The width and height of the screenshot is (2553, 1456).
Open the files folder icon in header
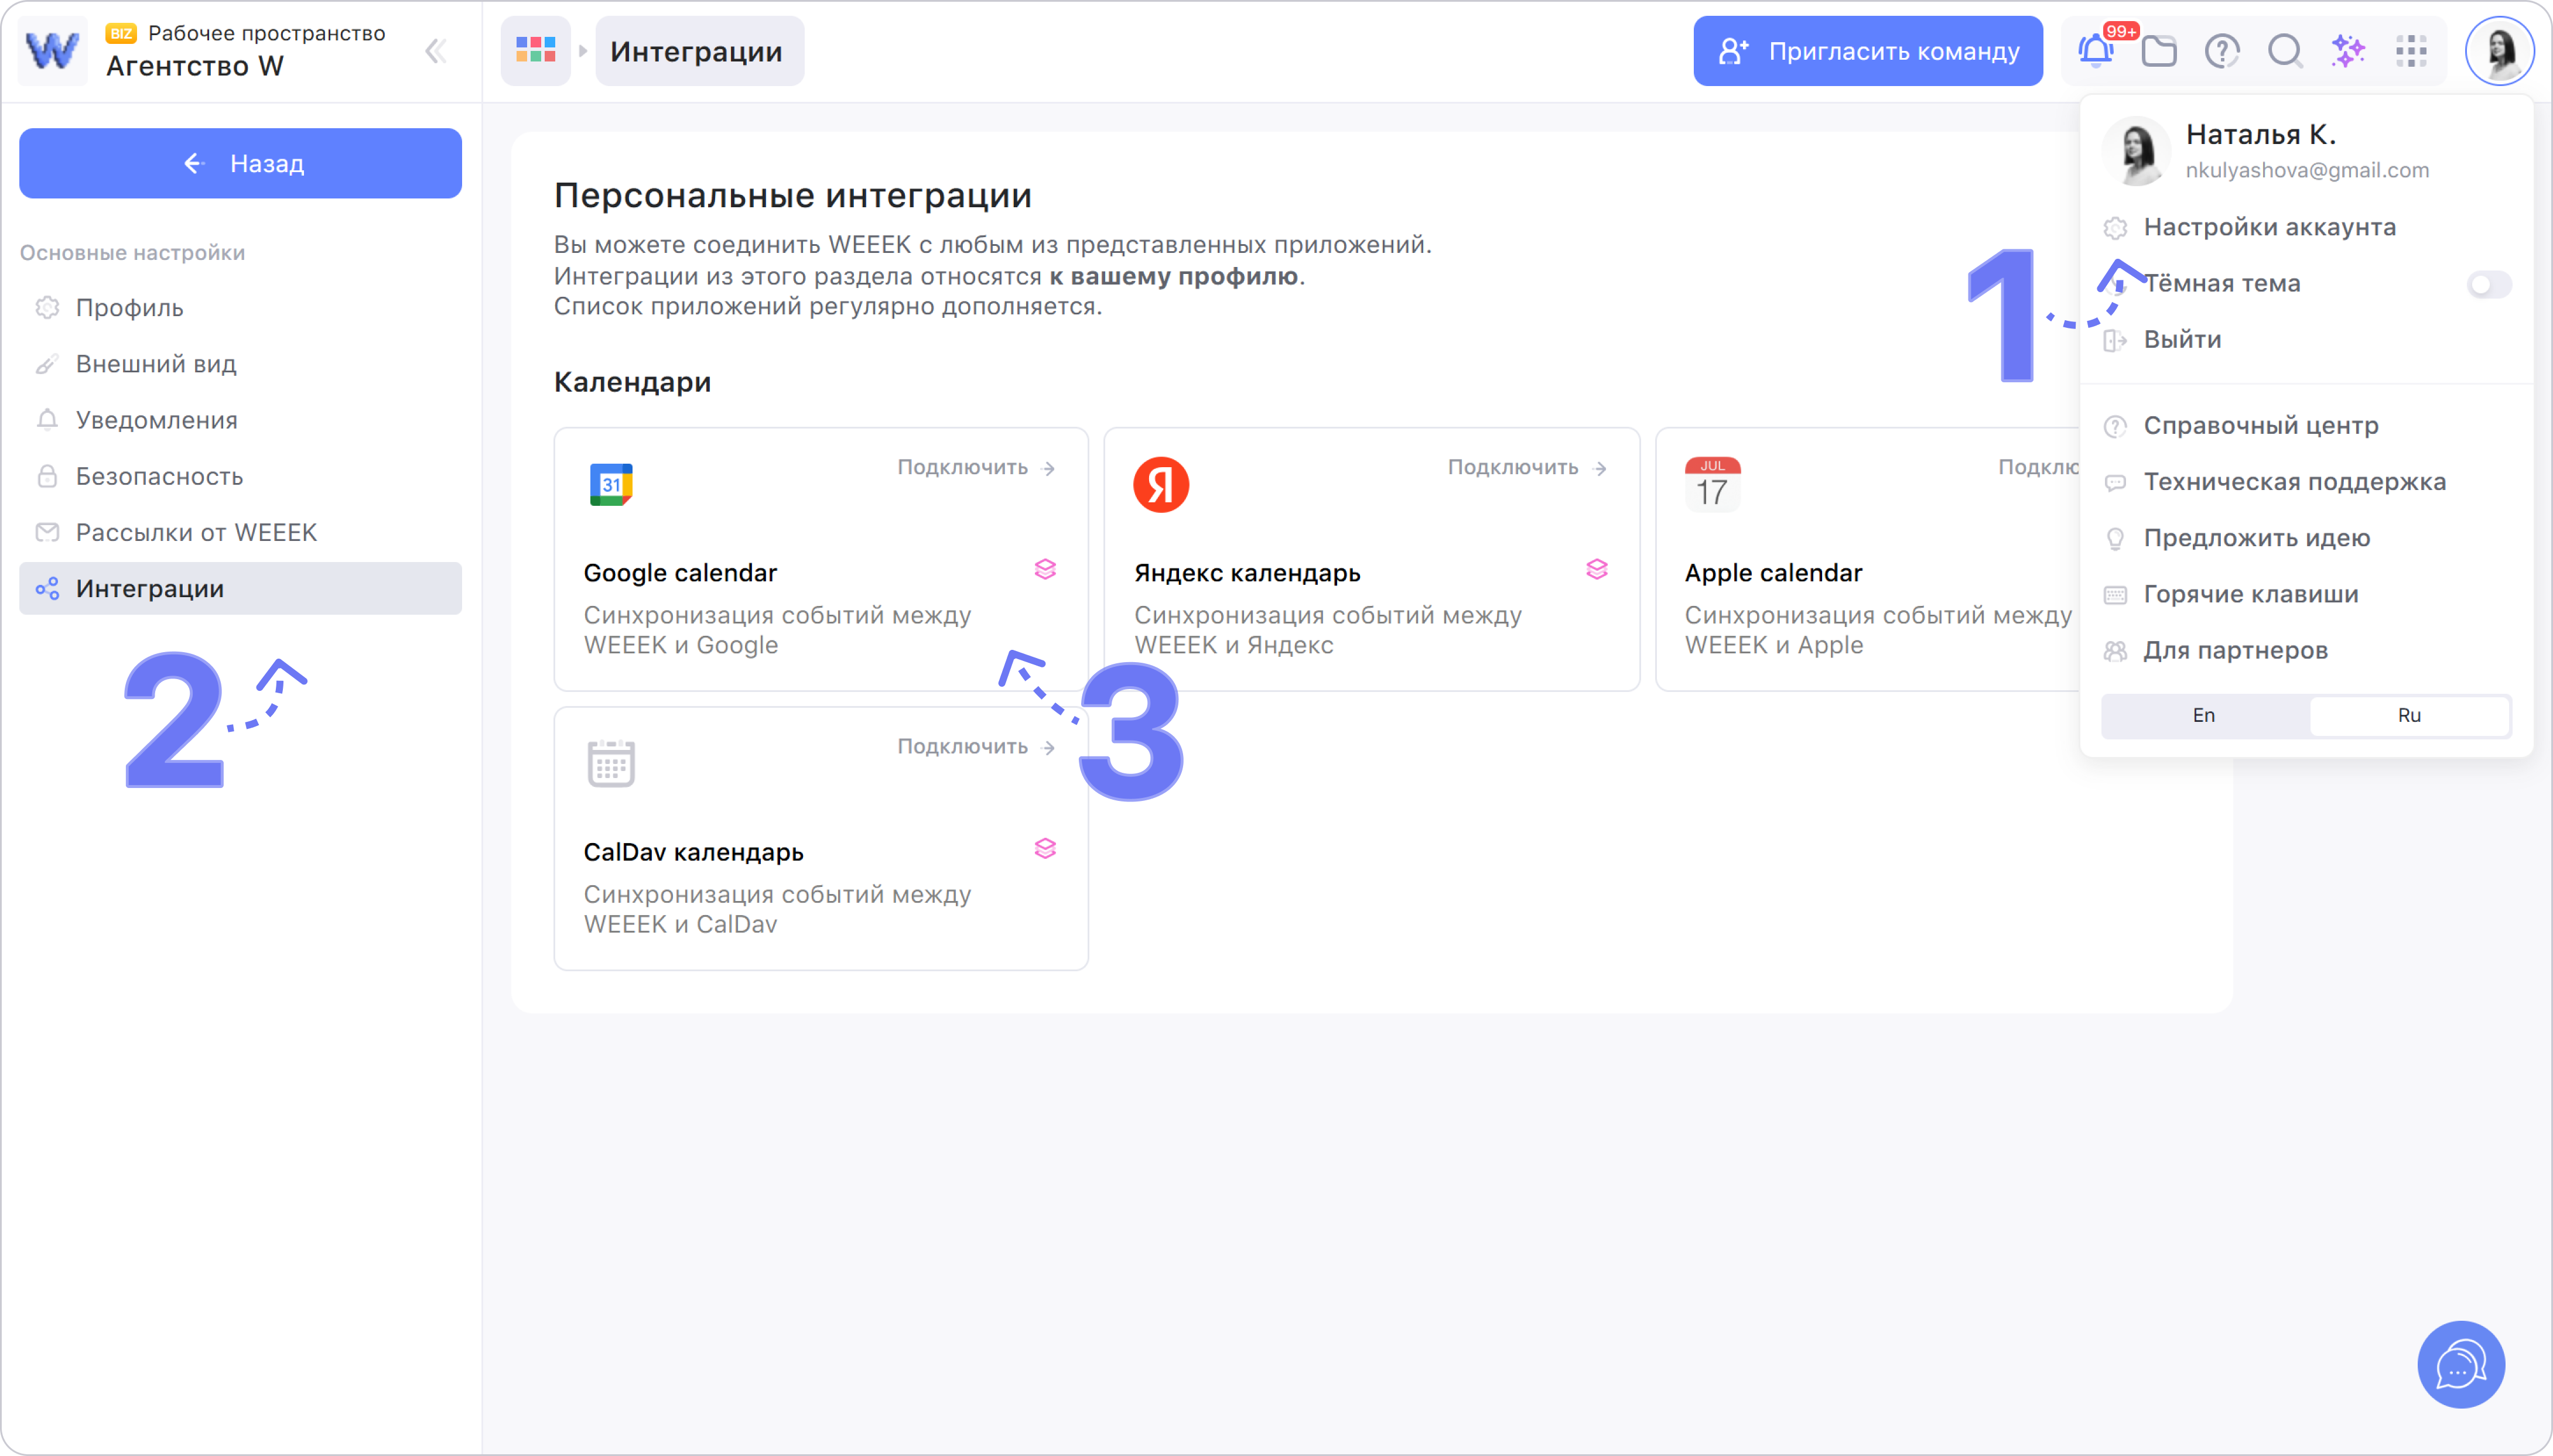click(x=2159, y=51)
